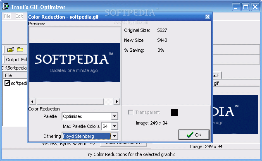The image size is (262, 161).
Task: Select the Floyd Steinberg dithering field
Action: click(86, 136)
